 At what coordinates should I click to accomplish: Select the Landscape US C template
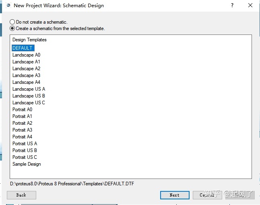point(29,103)
